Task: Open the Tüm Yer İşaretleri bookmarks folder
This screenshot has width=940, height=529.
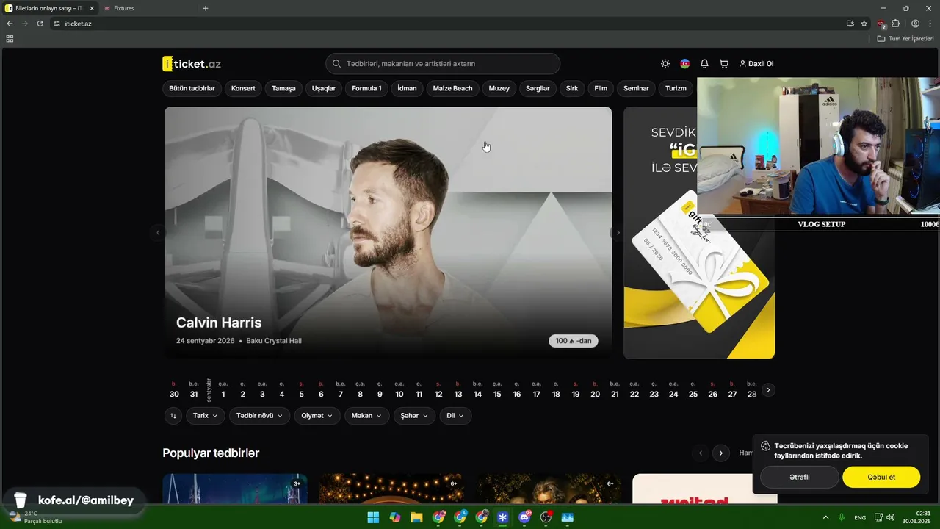Action: [x=905, y=38]
